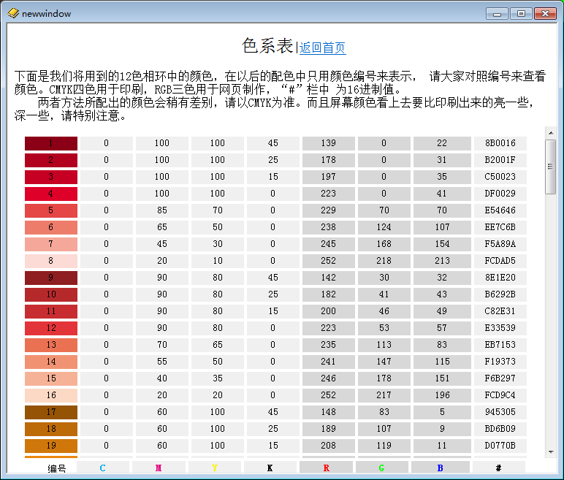Pick color swatch number 12
The width and height of the screenshot is (564, 480).
(x=50, y=328)
